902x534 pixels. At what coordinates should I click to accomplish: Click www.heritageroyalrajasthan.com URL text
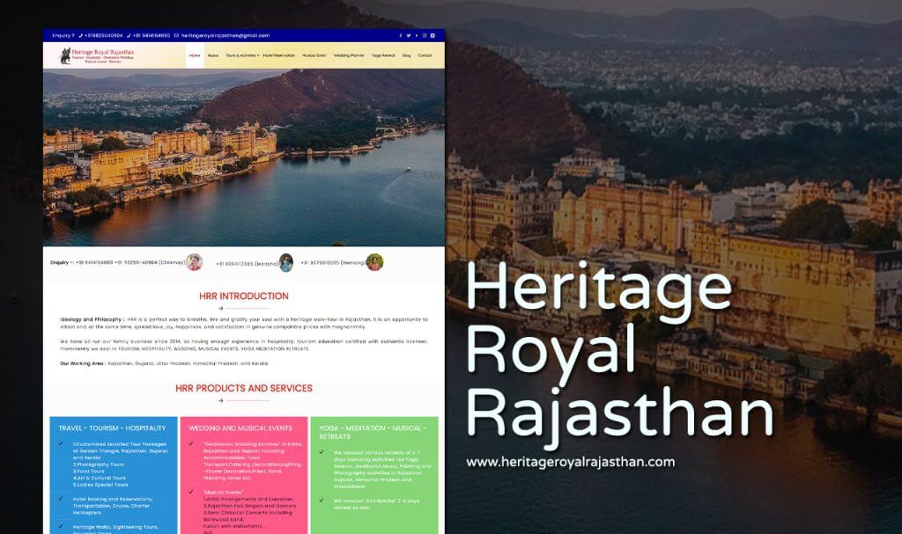[x=571, y=462]
